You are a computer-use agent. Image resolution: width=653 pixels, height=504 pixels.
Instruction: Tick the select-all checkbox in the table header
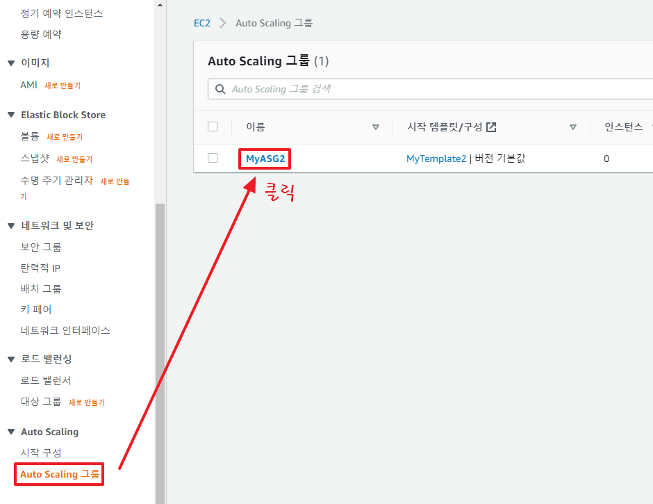pos(213,127)
